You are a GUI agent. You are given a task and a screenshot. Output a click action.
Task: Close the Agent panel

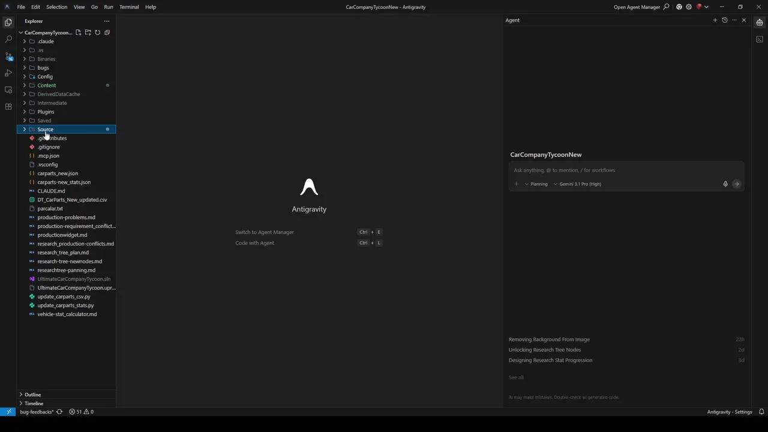click(x=744, y=20)
